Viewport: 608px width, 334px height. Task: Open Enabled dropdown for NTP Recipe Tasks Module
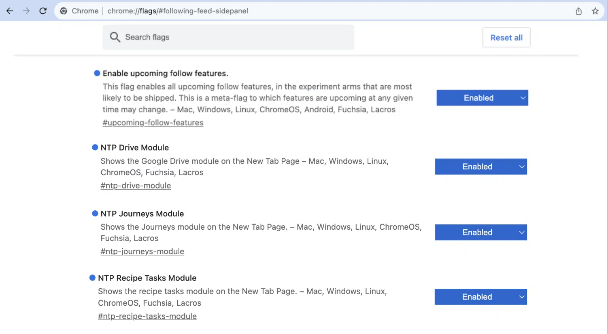point(480,297)
